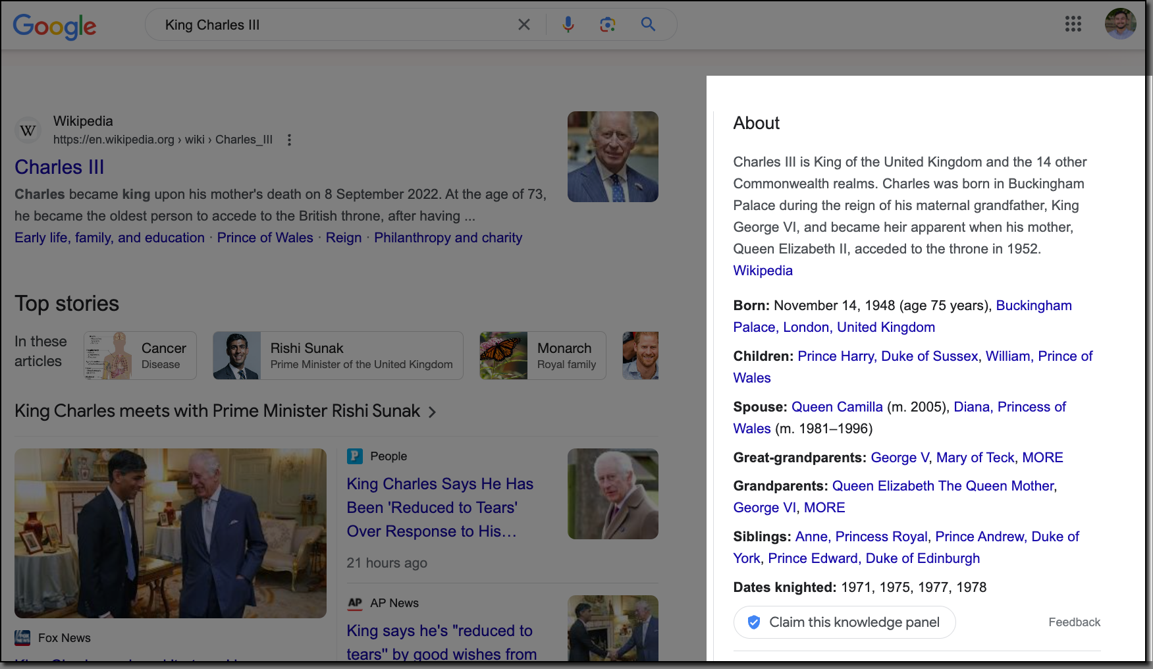Open the Charles III Wikipedia result title

coord(59,167)
